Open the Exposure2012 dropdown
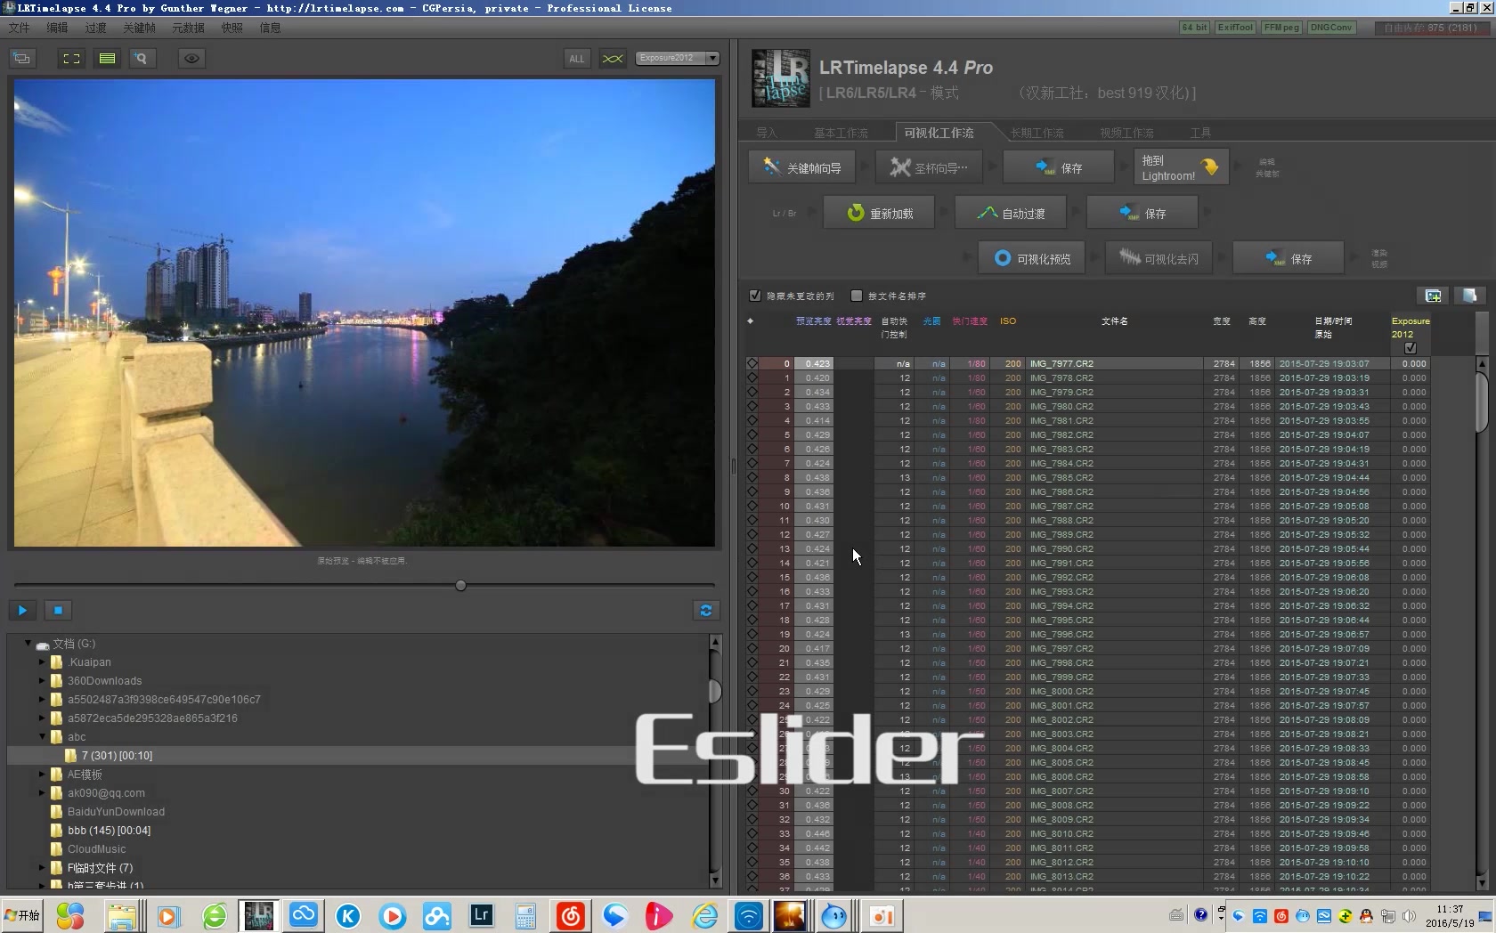 (x=678, y=58)
